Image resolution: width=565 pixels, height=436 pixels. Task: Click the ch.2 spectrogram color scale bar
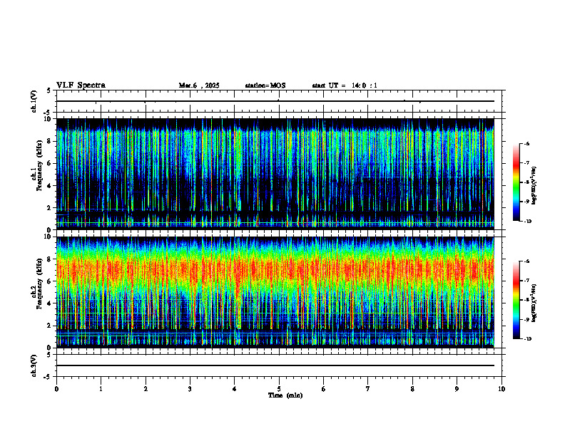[516, 300]
